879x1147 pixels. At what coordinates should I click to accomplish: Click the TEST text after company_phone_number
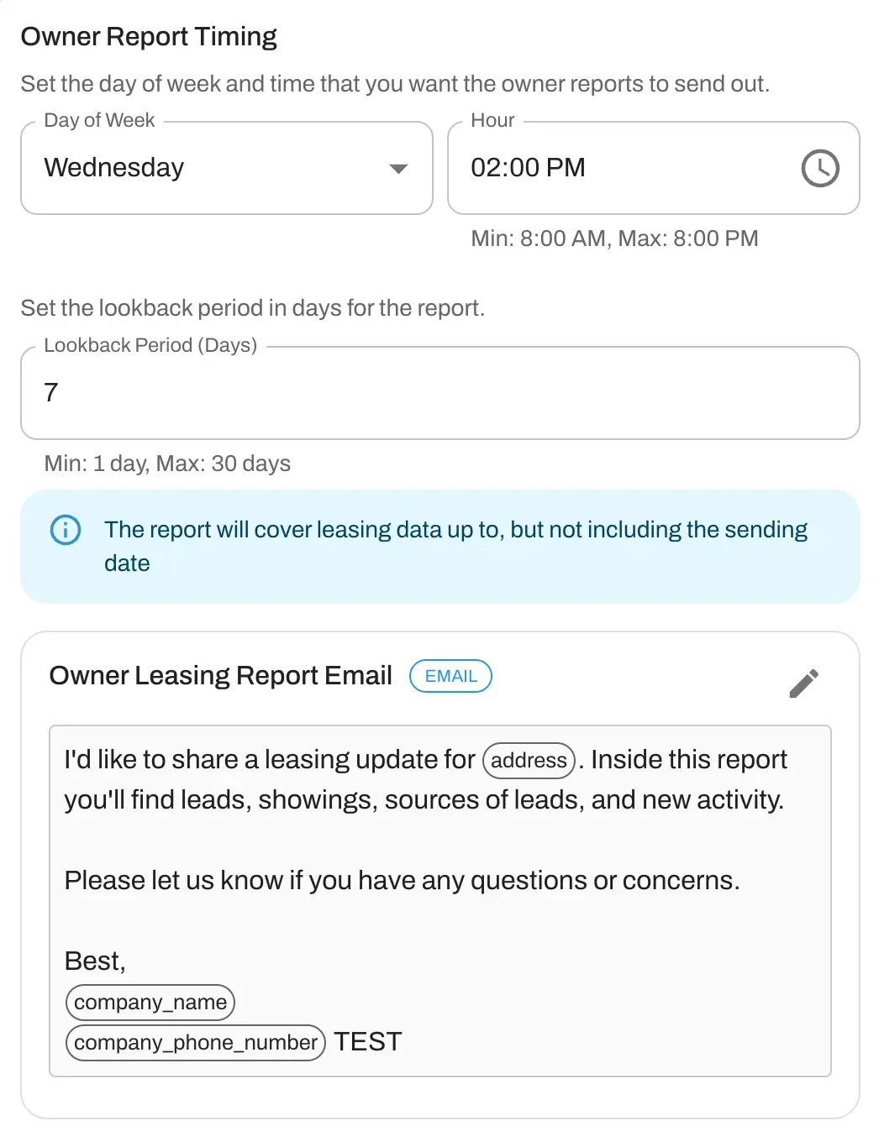[x=367, y=1041]
